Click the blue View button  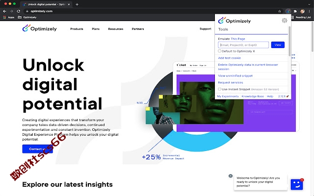click(x=278, y=45)
